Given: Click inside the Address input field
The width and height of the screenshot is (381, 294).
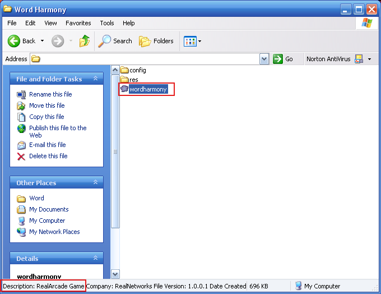Looking at the screenshot, I should coord(145,59).
